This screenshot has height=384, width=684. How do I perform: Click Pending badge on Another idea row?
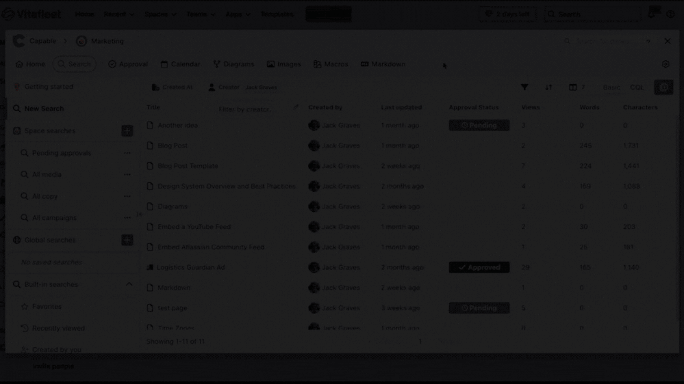[x=479, y=125]
